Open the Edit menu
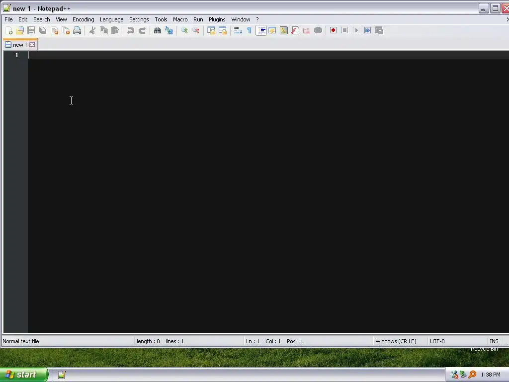The height and width of the screenshot is (382, 509). point(23,19)
